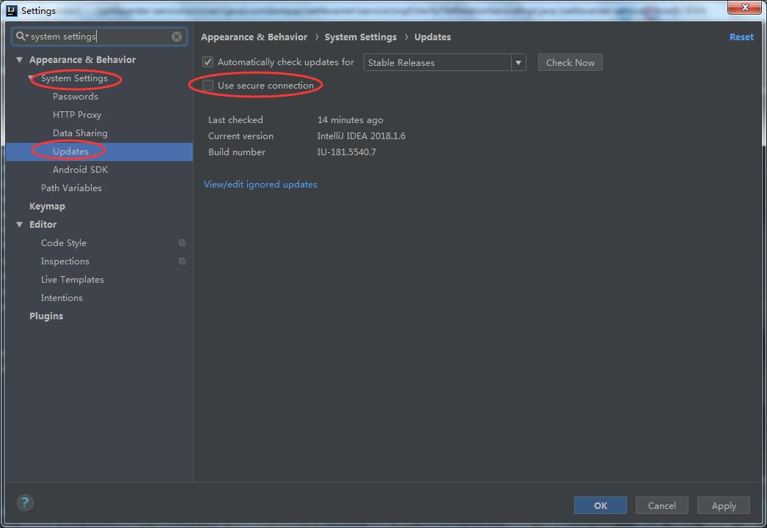Click System Settings in the breadcrumb

click(x=361, y=37)
